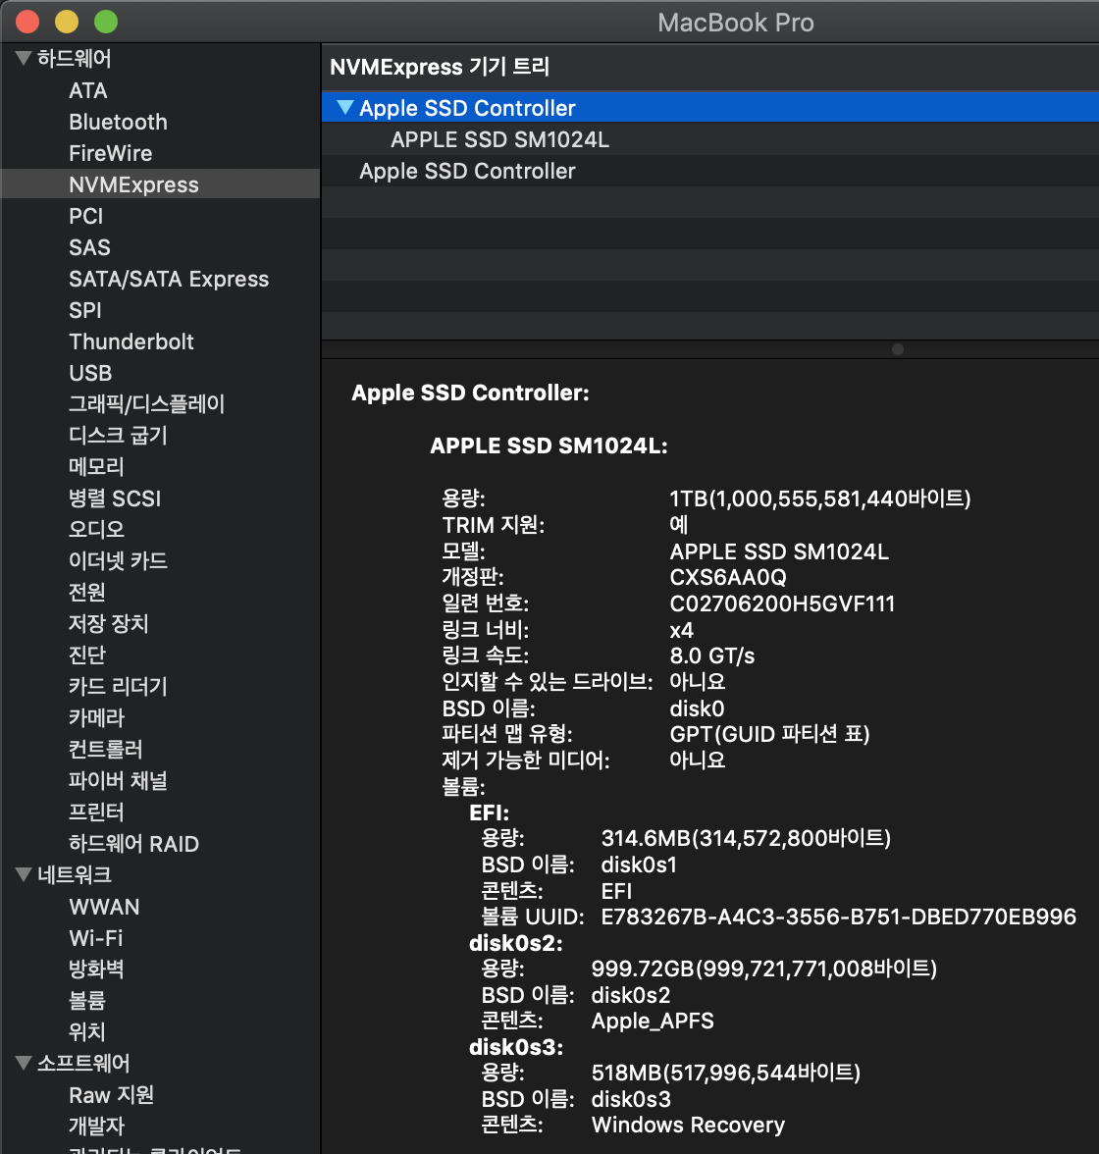
Task: Collapse the 하드웨어 section triangle
Action: click(x=24, y=58)
